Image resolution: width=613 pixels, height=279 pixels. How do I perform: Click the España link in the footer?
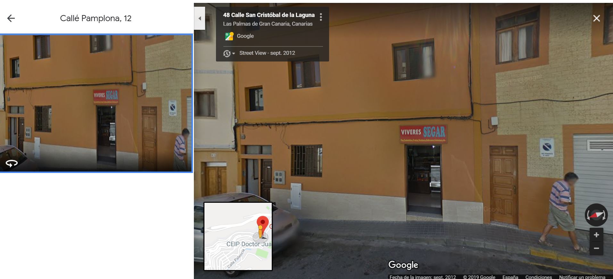tap(510, 277)
